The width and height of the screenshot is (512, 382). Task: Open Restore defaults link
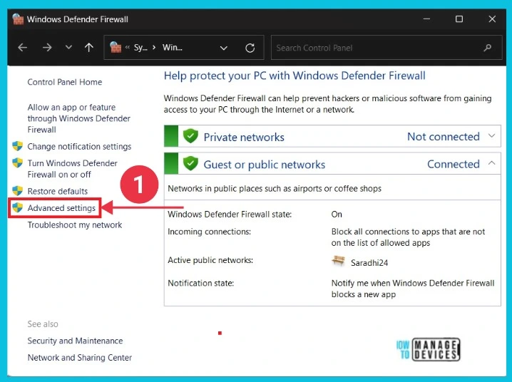click(x=58, y=191)
